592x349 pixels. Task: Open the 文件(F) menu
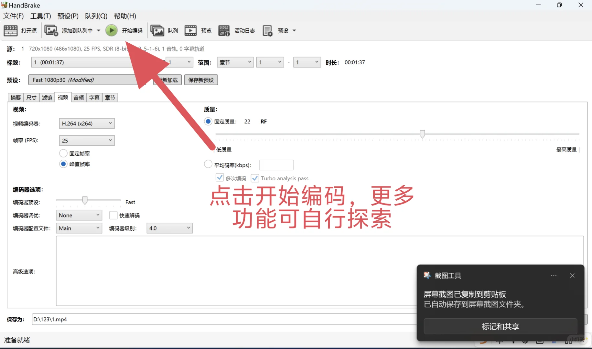(14, 16)
